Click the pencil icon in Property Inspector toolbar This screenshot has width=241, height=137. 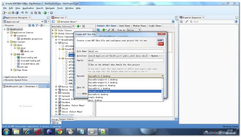186,21
